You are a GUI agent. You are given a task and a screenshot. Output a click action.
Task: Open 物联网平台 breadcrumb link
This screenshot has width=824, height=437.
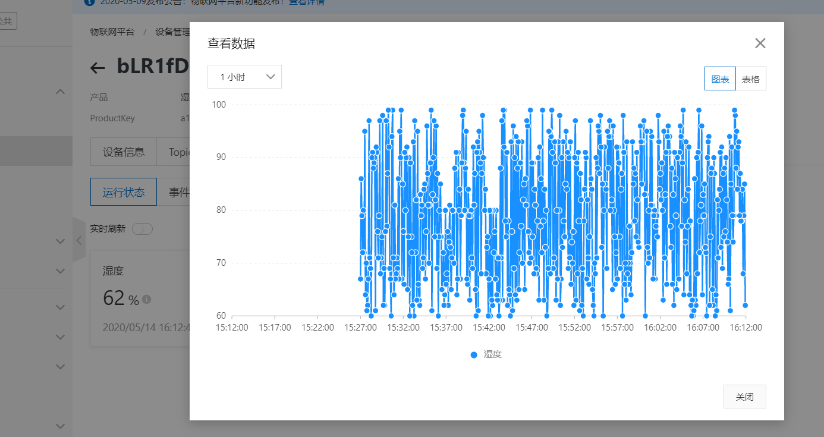click(x=112, y=32)
